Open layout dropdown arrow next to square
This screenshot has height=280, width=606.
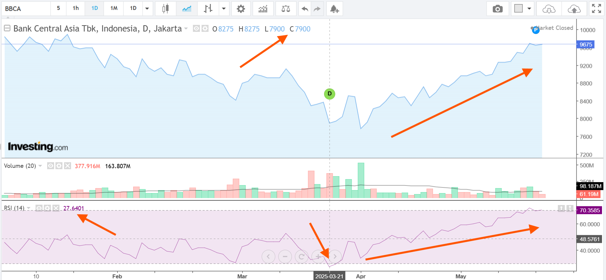(x=529, y=9)
